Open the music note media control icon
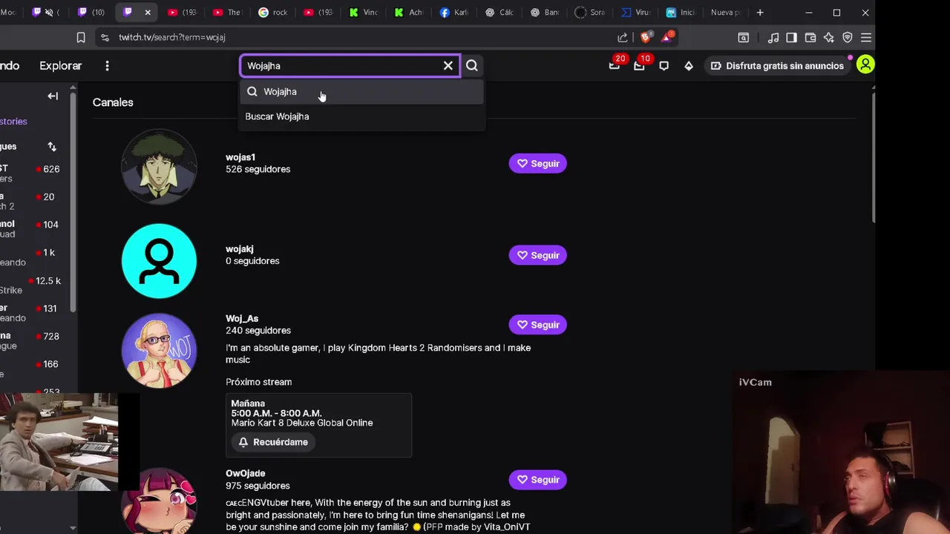950x534 pixels. 773,37
